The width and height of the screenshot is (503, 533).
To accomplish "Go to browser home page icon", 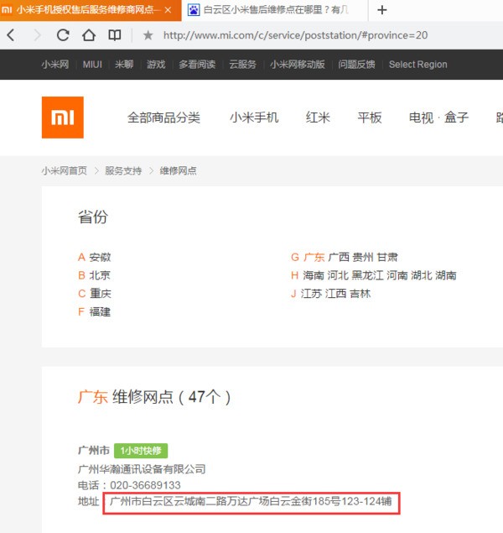I will (x=89, y=35).
